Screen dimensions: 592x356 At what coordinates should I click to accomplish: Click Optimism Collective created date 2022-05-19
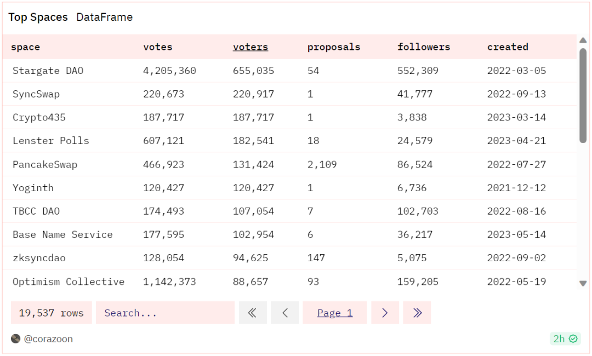(516, 282)
